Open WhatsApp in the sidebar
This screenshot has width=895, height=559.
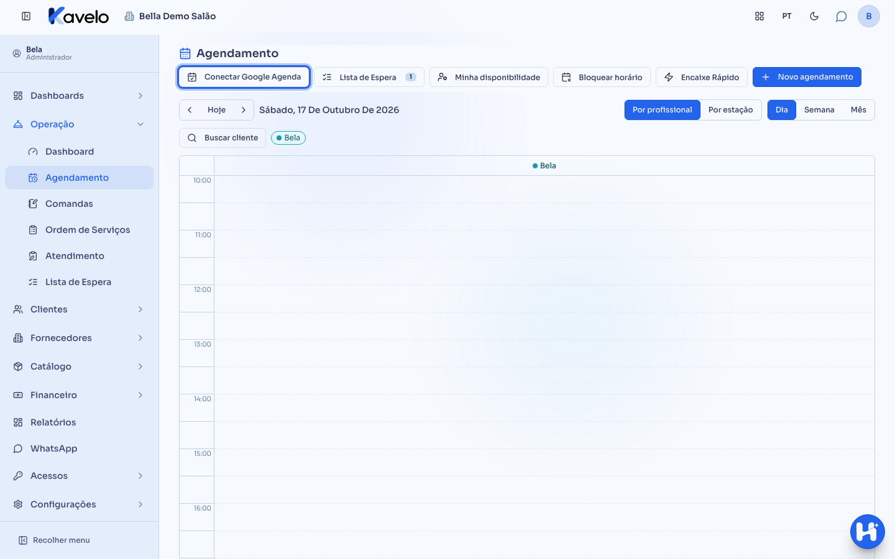pos(79,448)
